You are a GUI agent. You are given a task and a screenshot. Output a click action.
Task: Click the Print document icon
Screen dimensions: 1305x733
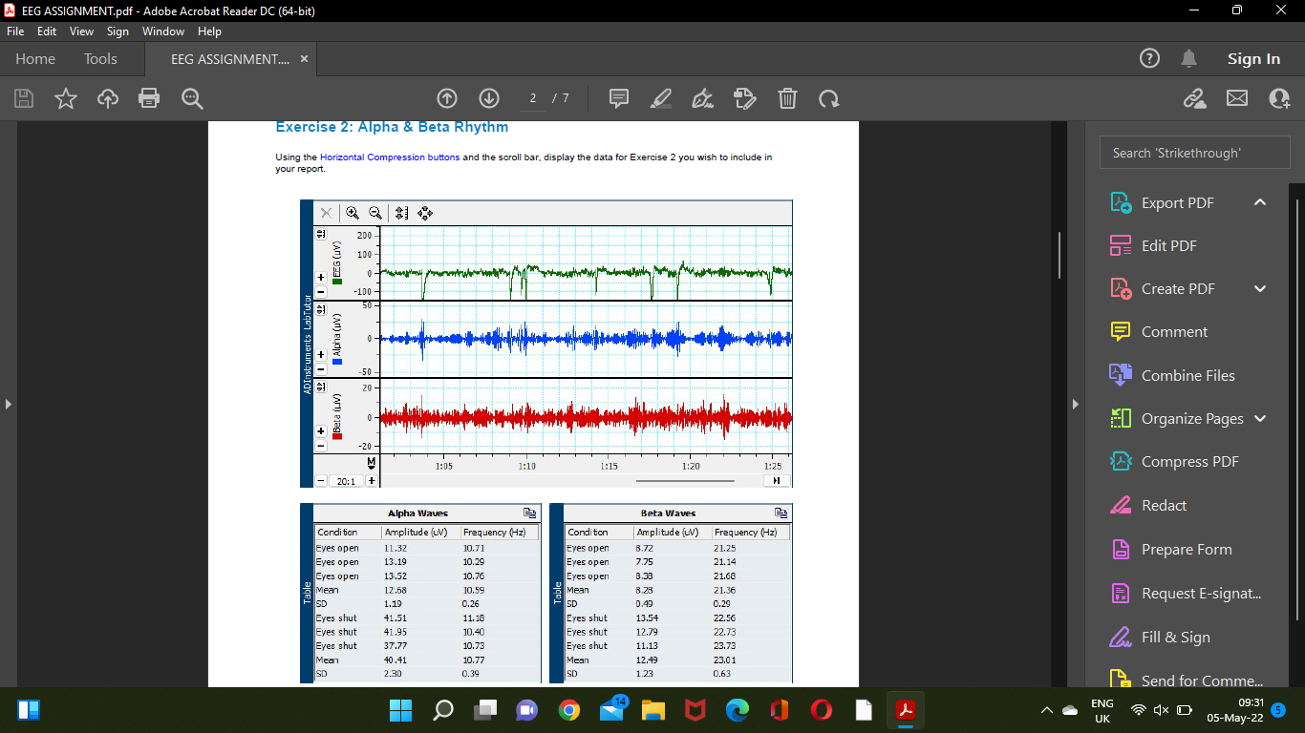point(149,98)
